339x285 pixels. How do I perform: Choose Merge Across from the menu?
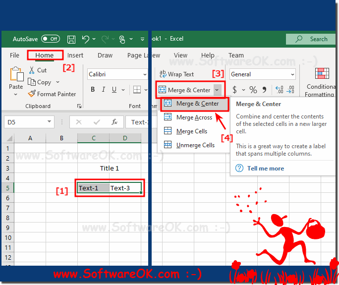[194, 117]
